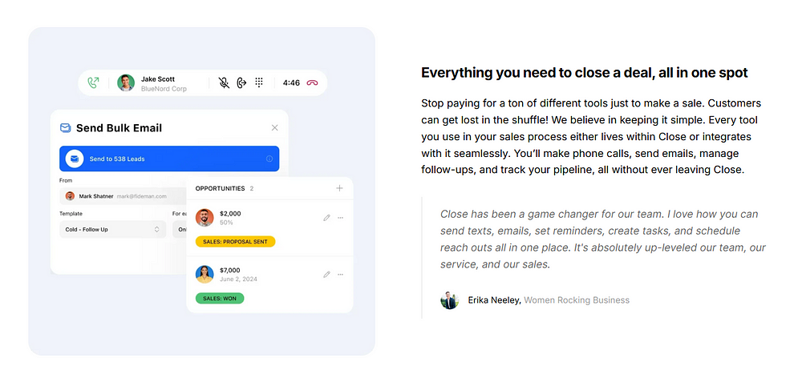Add new opportunity with plus icon

click(x=339, y=188)
